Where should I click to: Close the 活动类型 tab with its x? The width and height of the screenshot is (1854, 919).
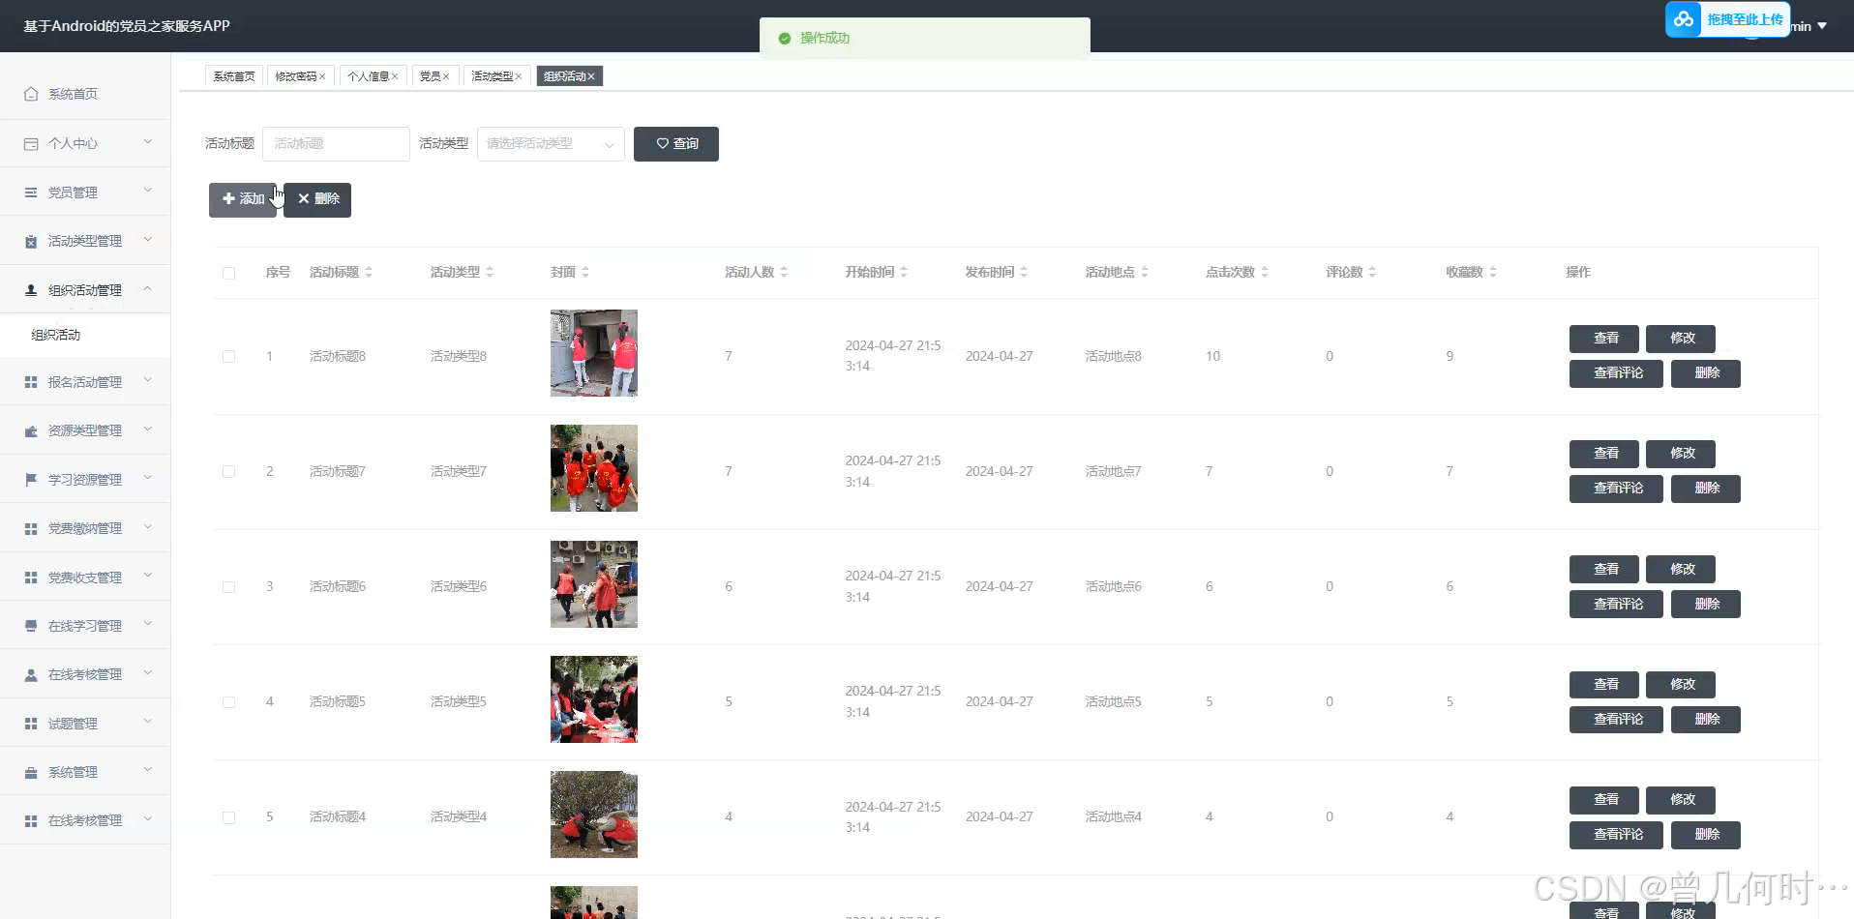[519, 76]
